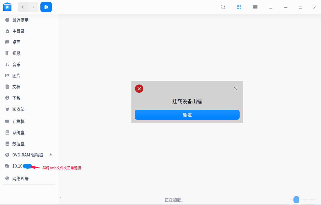Image resolution: width=321 pixels, height=205 pixels.
Task: Click the data disk icon
Action: 7,144
